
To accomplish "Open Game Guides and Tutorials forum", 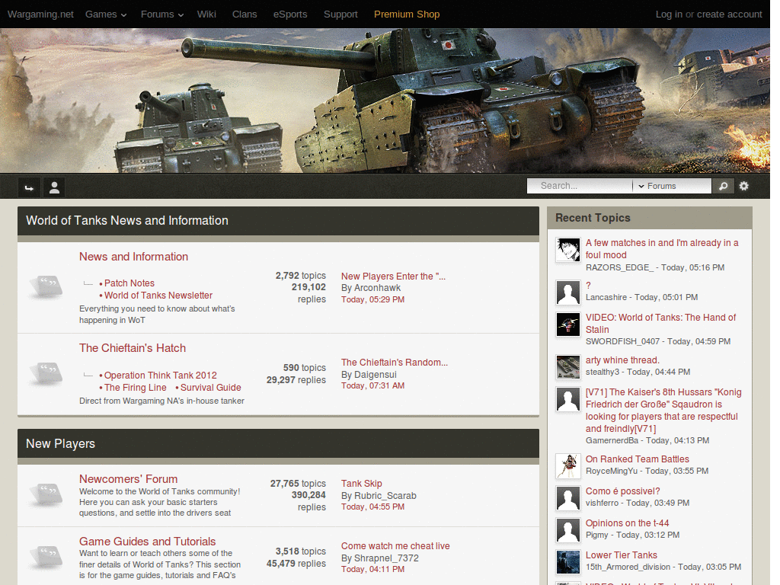I will point(147,542).
